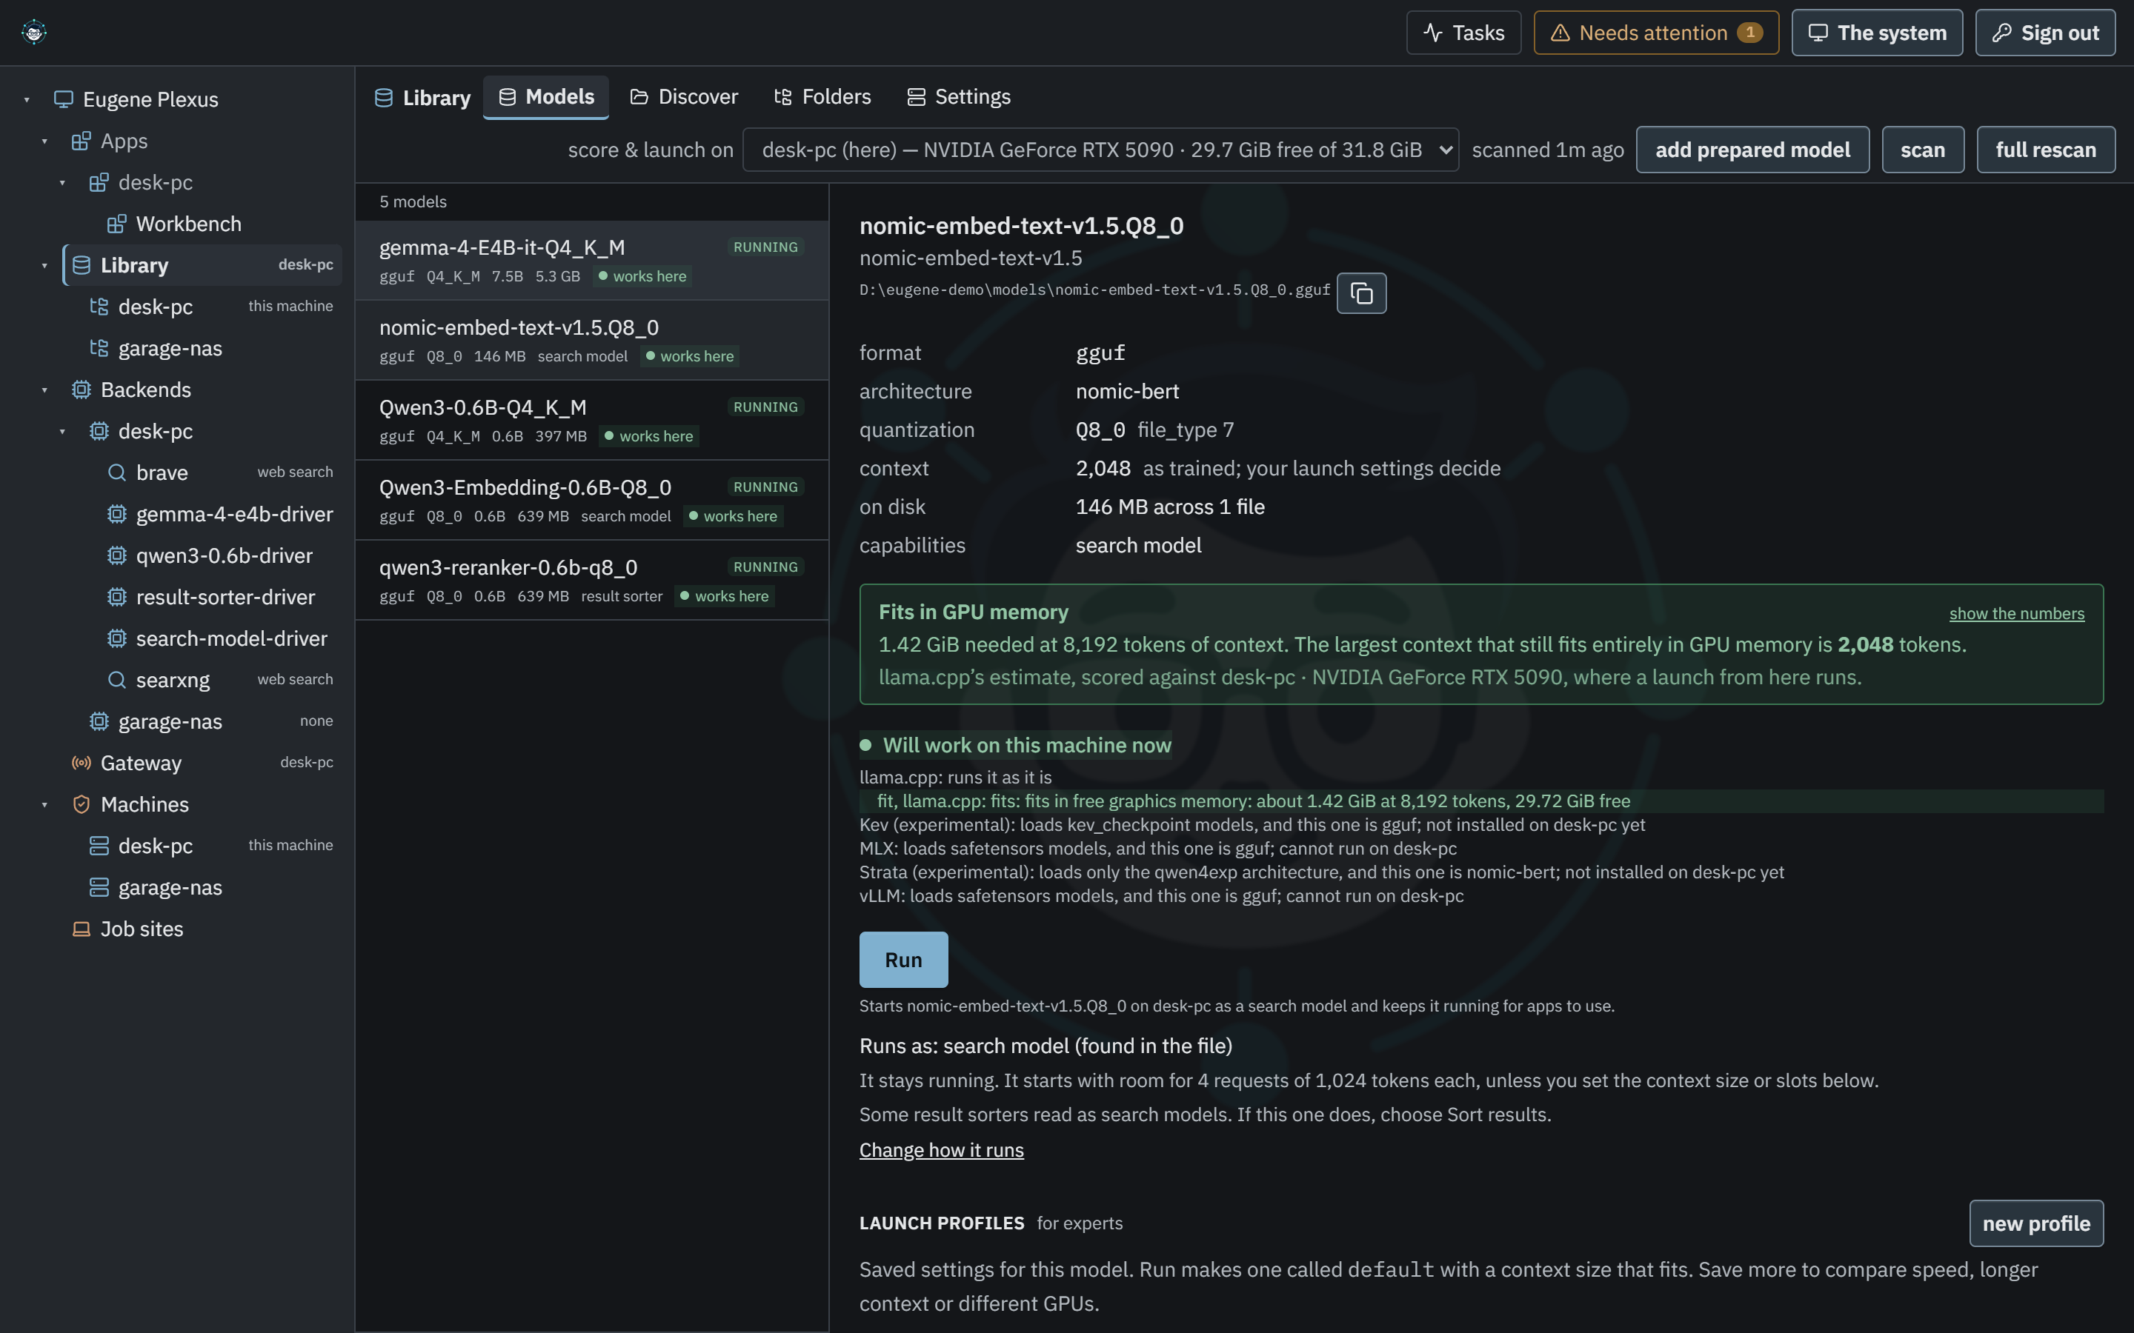Click the searxng search icon
Viewport: 2134px width, 1333px height.
[x=116, y=680]
